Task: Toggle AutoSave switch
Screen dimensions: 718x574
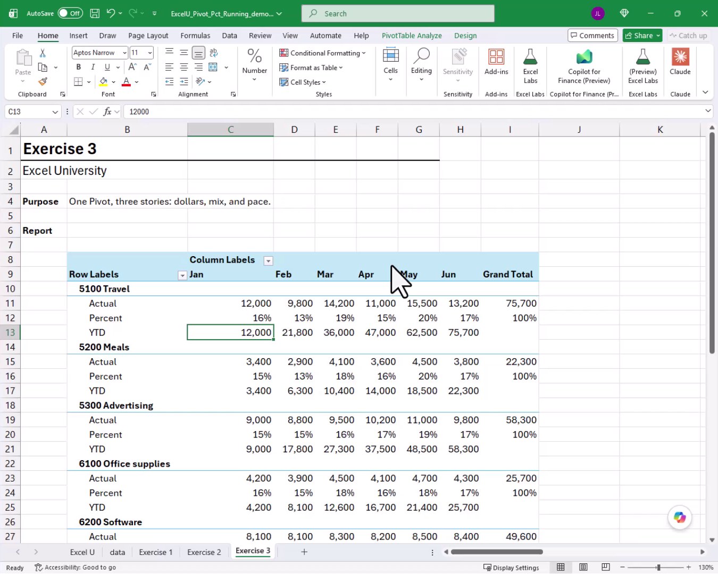Action: (70, 13)
